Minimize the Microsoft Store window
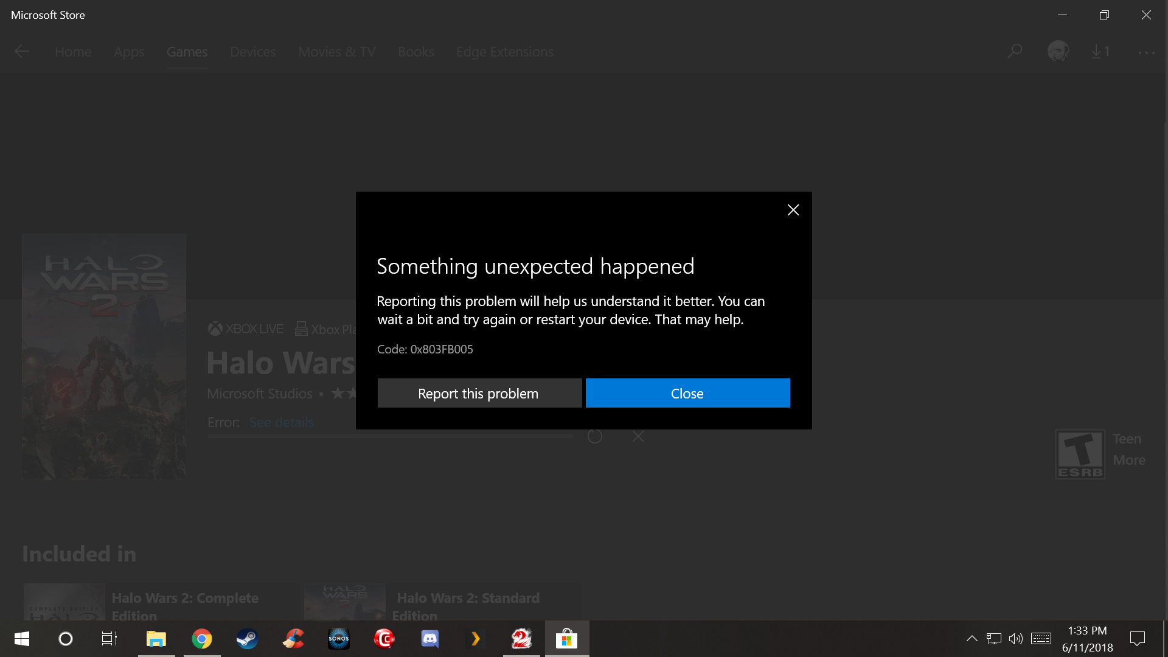1168x657 pixels. [1063, 15]
